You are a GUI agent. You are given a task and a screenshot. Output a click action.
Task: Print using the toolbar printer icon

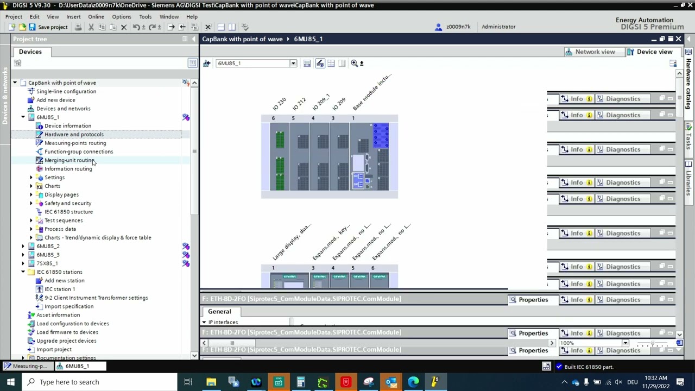pyautogui.click(x=78, y=27)
